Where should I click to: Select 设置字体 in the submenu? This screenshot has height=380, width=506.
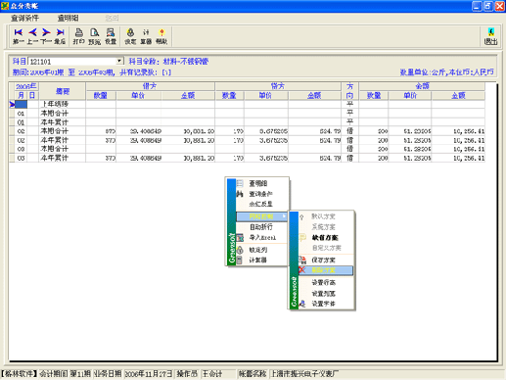click(323, 304)
